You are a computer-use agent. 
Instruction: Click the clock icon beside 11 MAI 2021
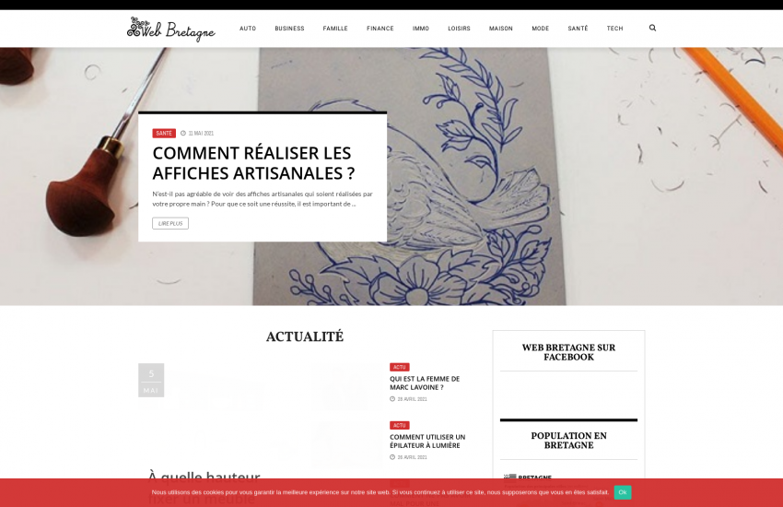pyautogui.click(x=182, y=134)
